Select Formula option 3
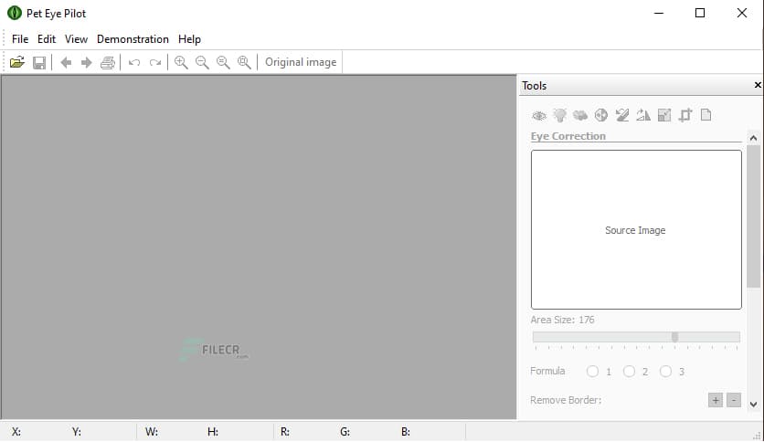The image size is (764, 442). (665, 372)
